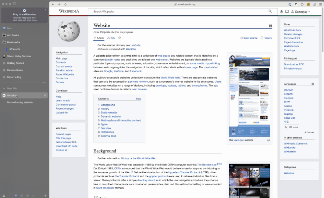This screenshot has width=324, height=198.
Task: Open Wikipedia notifications bell
Action: point(282,12)
